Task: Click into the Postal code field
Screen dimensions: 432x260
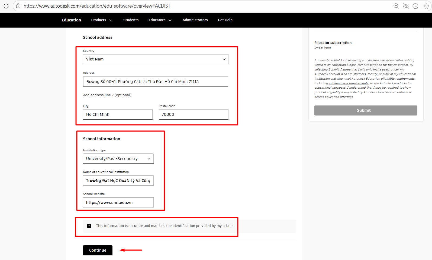Action: pos(194,114)
